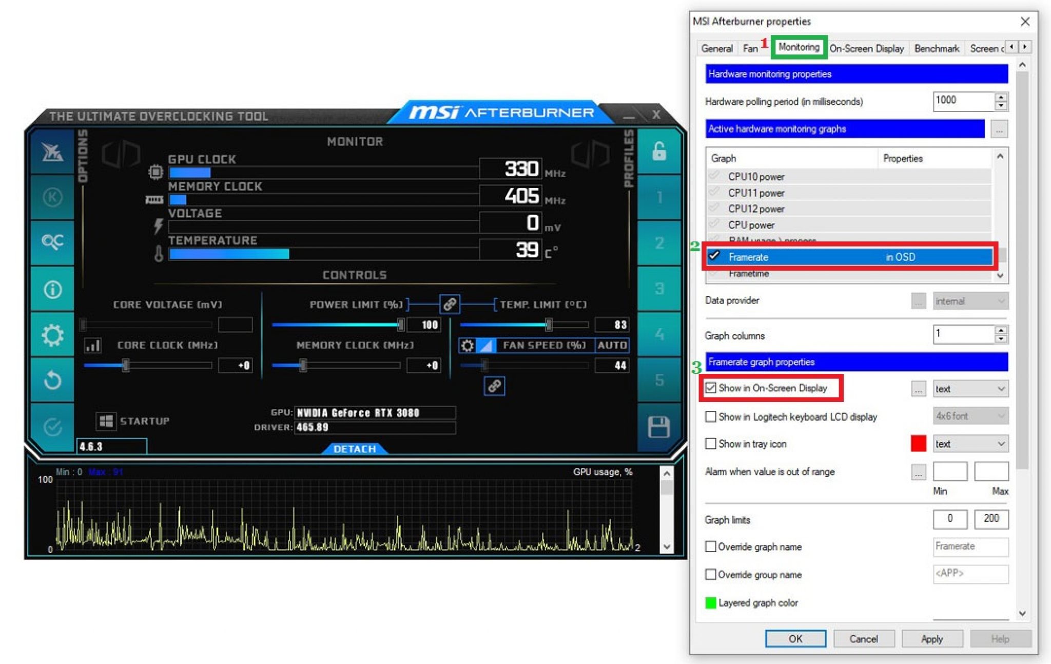
Task: Open the OSD text format dropdown
Action: (x=970, y=389)
